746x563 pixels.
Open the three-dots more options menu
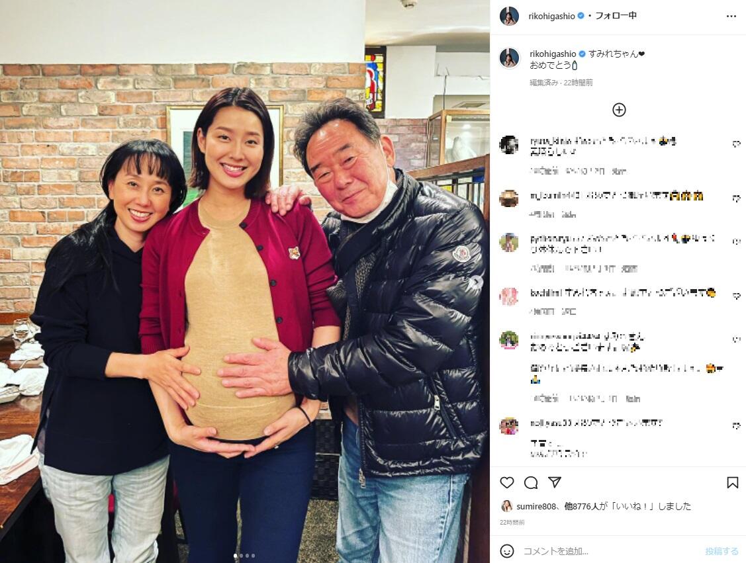731,16
